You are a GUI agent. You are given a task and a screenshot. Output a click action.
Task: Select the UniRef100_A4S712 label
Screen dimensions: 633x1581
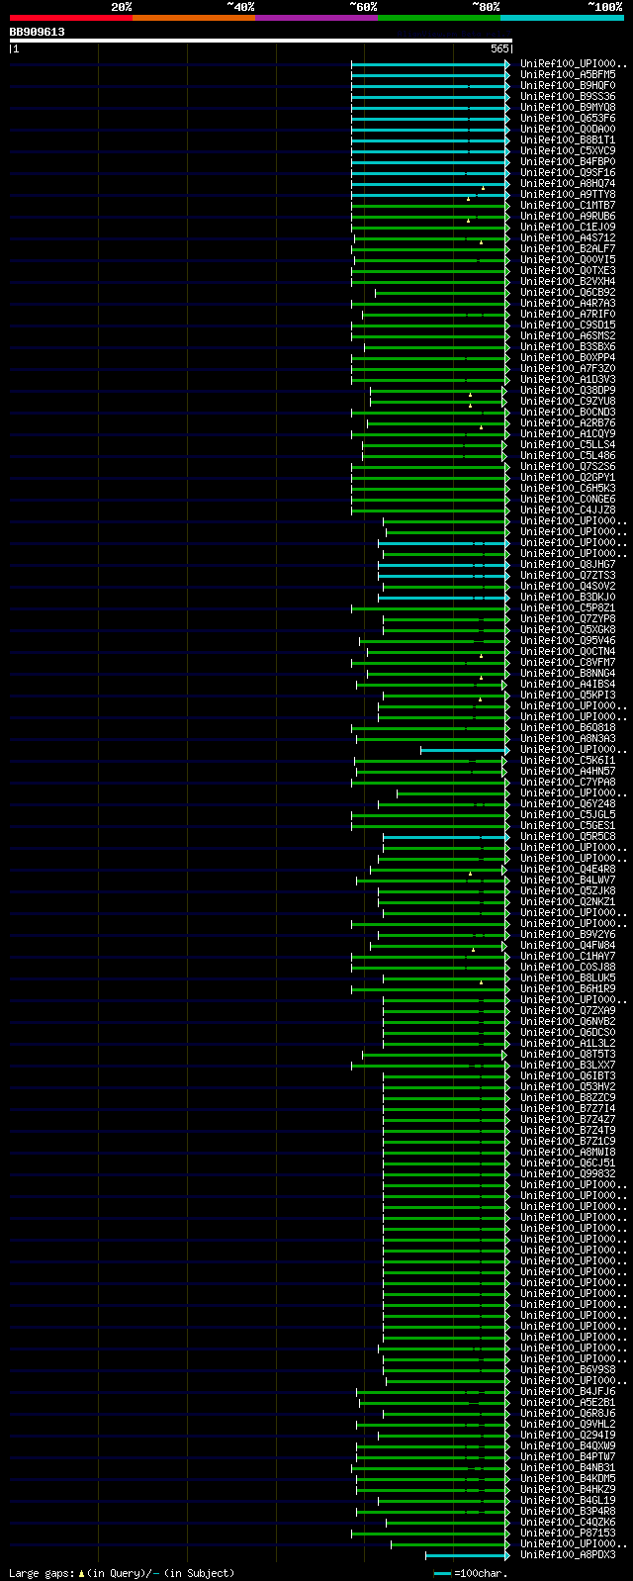568,238
